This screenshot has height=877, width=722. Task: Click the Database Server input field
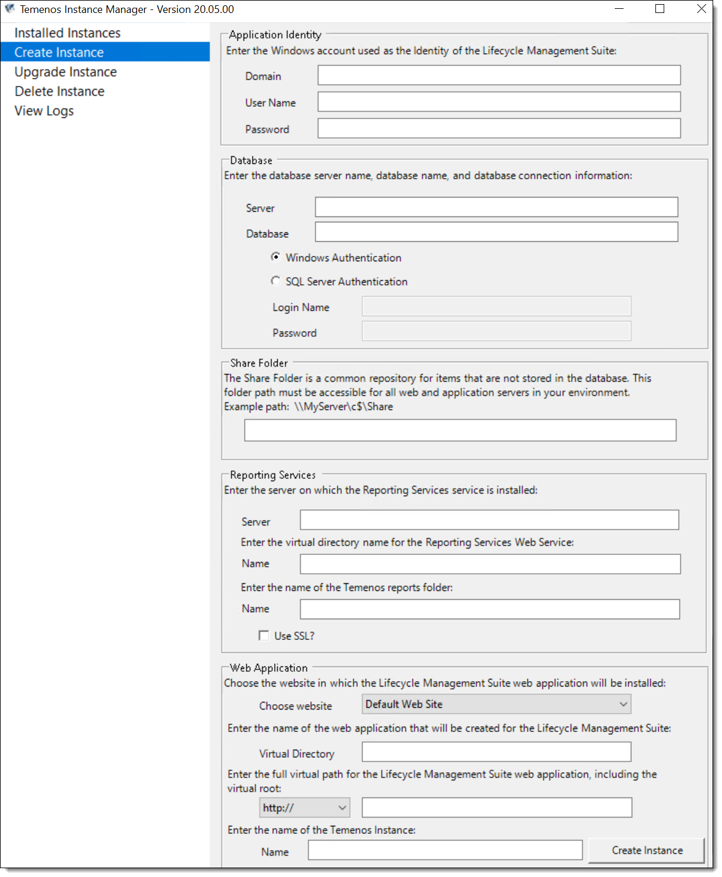pos(496,207)
